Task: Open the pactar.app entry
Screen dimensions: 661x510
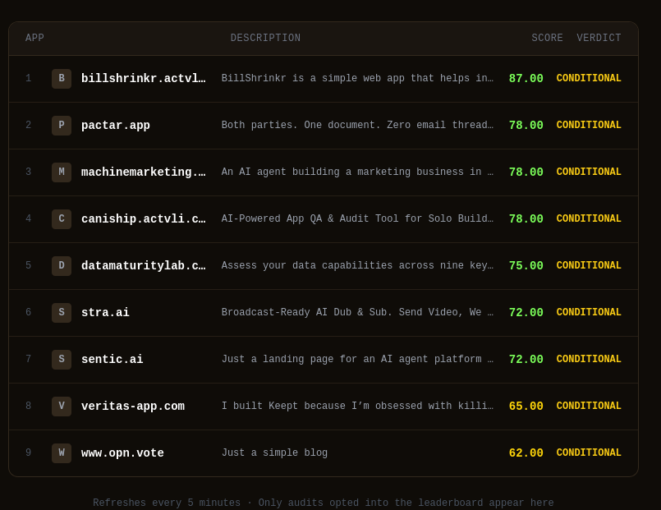Action: click(116, 126)
